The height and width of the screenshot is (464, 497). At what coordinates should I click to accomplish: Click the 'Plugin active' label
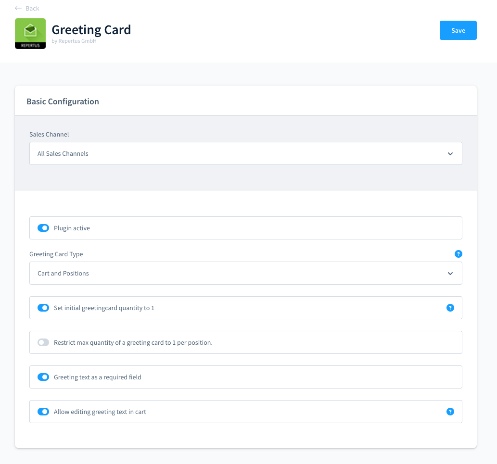[72, 228]
